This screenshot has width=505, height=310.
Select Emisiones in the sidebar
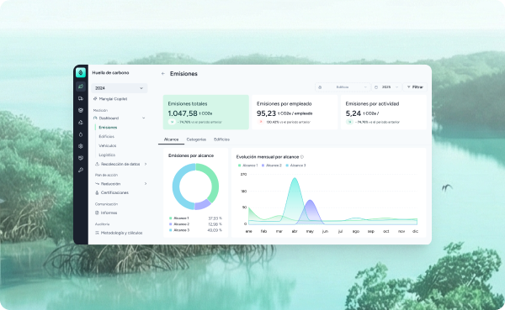point(108,128)
